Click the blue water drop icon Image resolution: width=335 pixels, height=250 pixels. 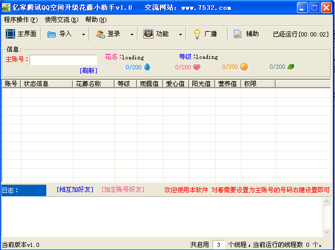click(x=147, y=67)
